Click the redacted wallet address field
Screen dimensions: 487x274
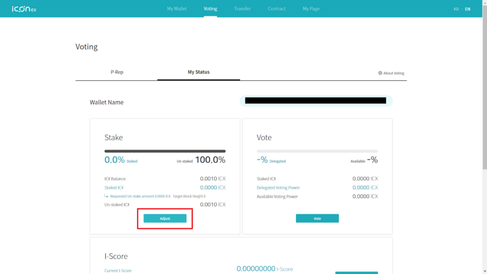[x=315, y=100]
